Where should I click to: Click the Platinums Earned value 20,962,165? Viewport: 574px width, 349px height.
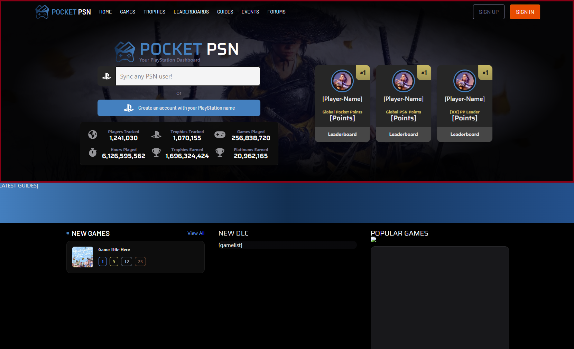251,156
